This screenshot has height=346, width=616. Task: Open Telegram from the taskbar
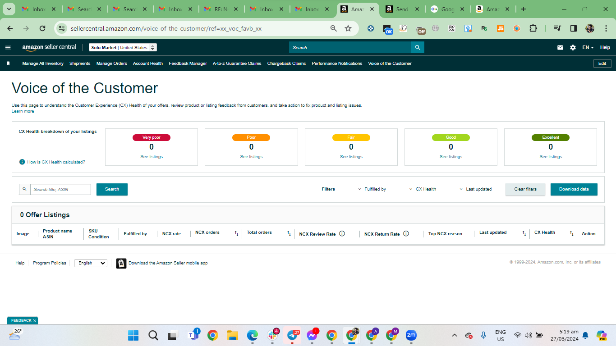(292, 335)
